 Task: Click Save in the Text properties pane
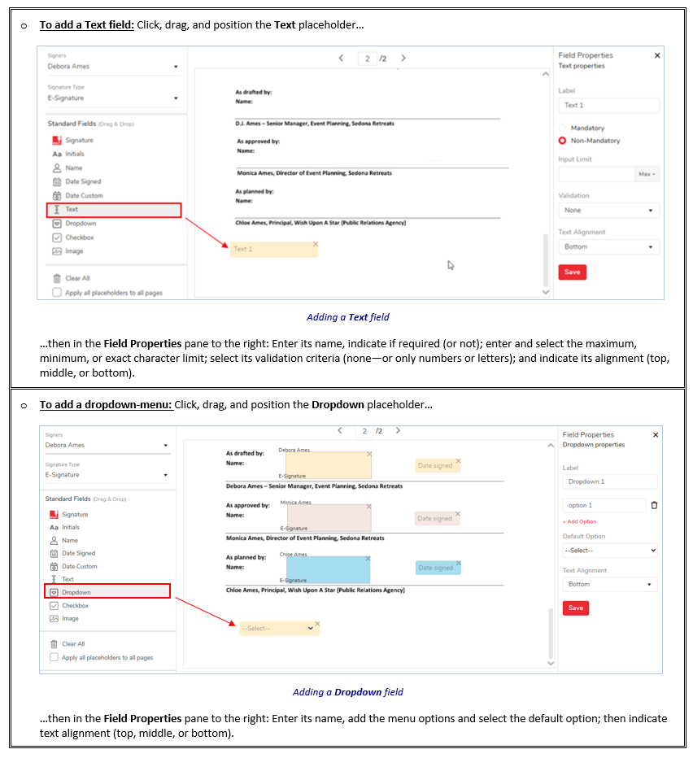(x=572, y=272)
